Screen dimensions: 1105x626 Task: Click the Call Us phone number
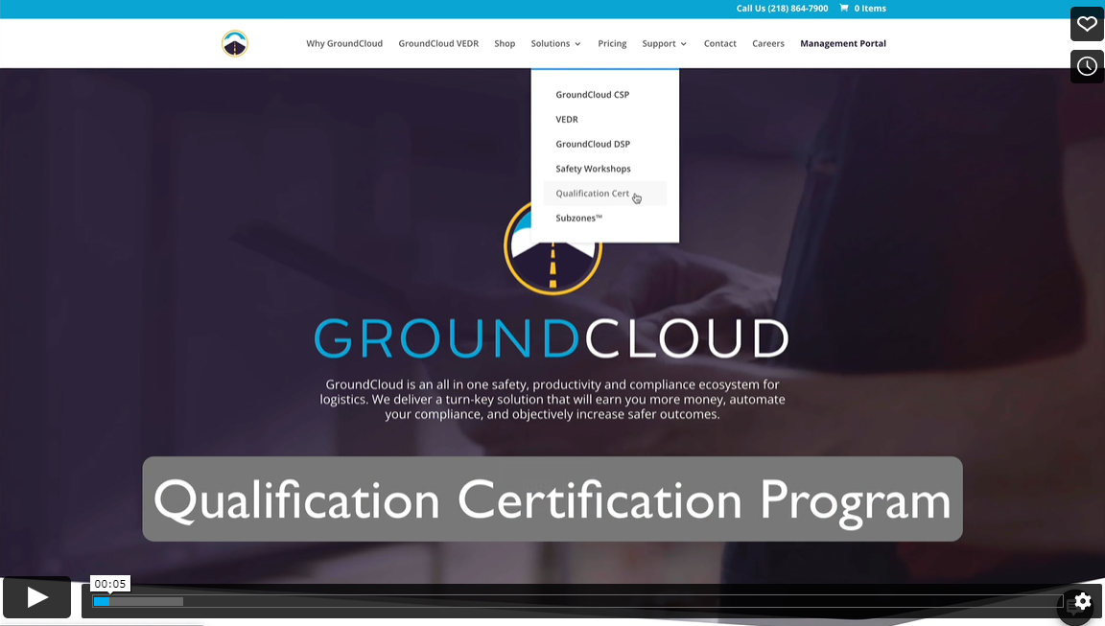782,8
